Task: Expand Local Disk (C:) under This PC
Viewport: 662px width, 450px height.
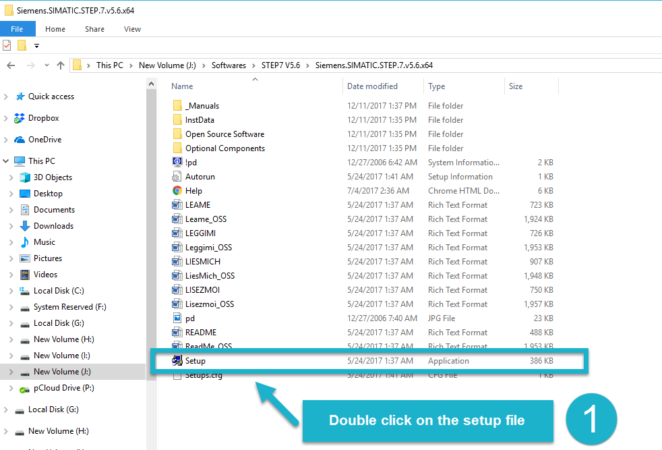Action: [x=11, y=291]
